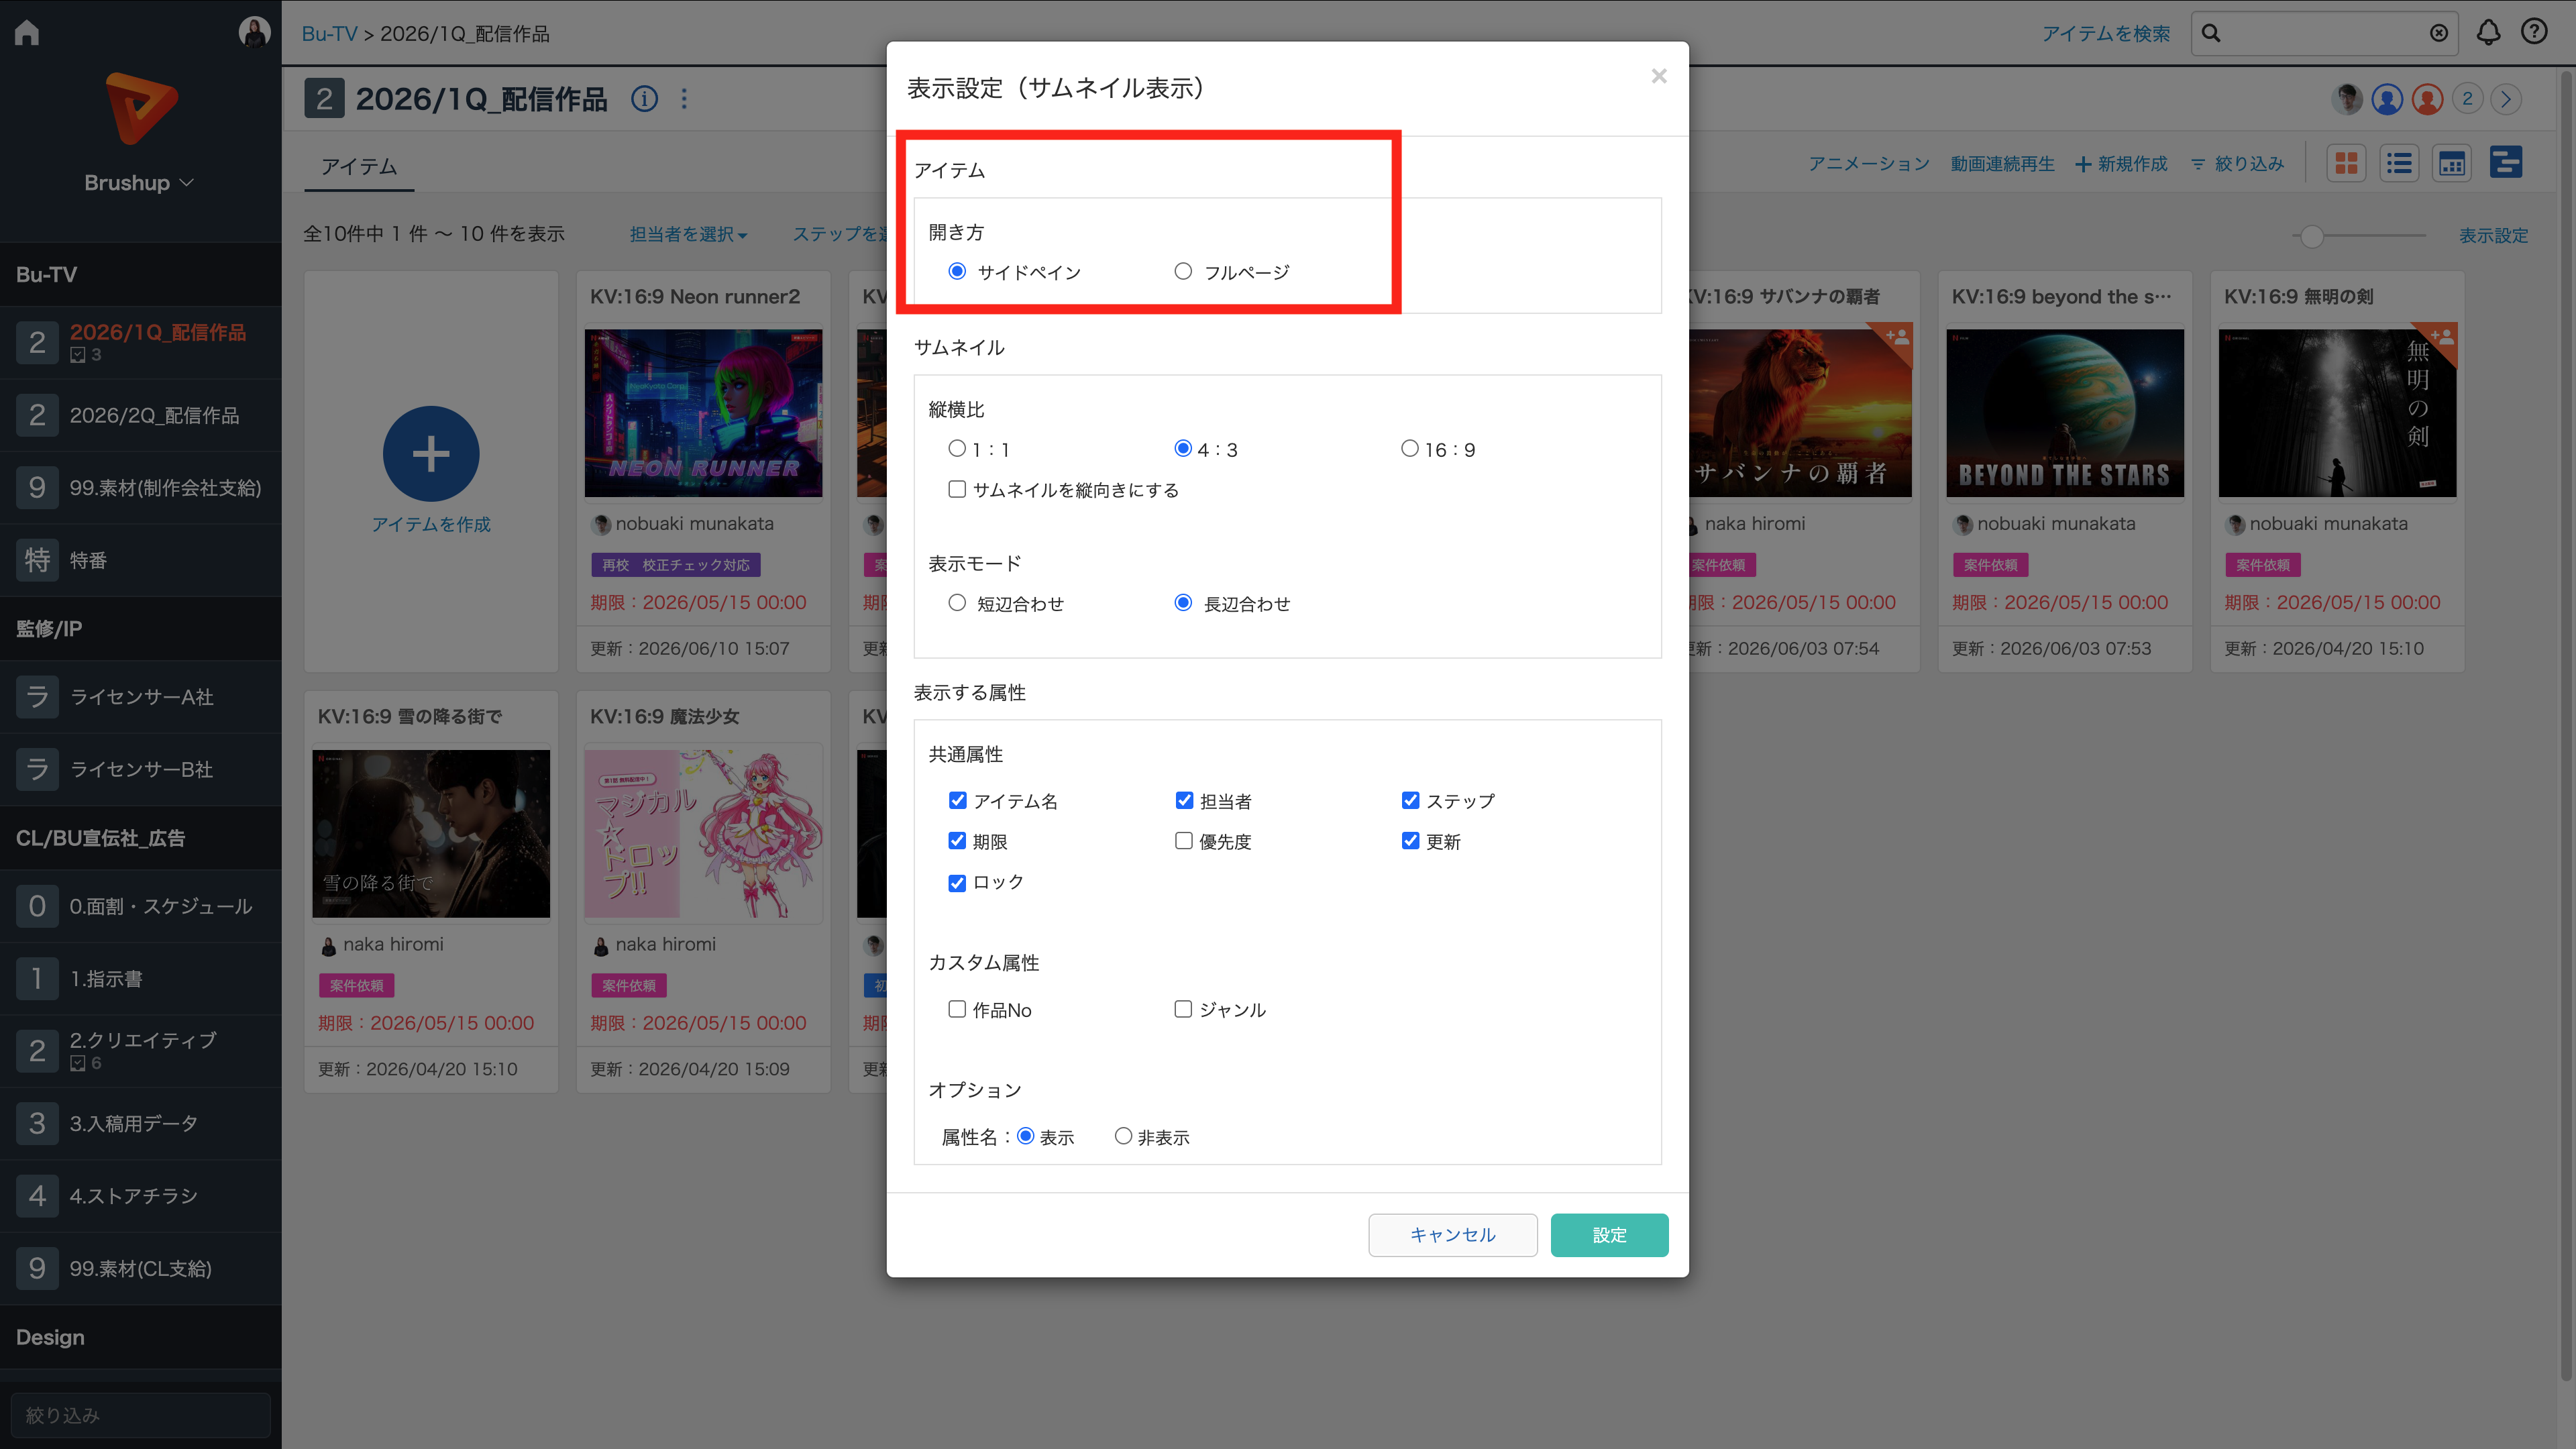Image resolution: width=2576 pixels, height=1449 pixels.
Task: Check 優先度 attribute
Action: pos(1184,841)
